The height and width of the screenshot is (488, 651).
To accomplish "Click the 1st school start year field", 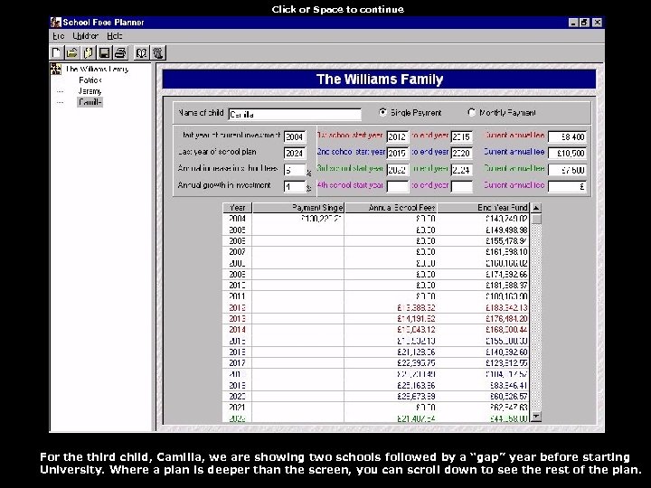I will coord(397,136).
